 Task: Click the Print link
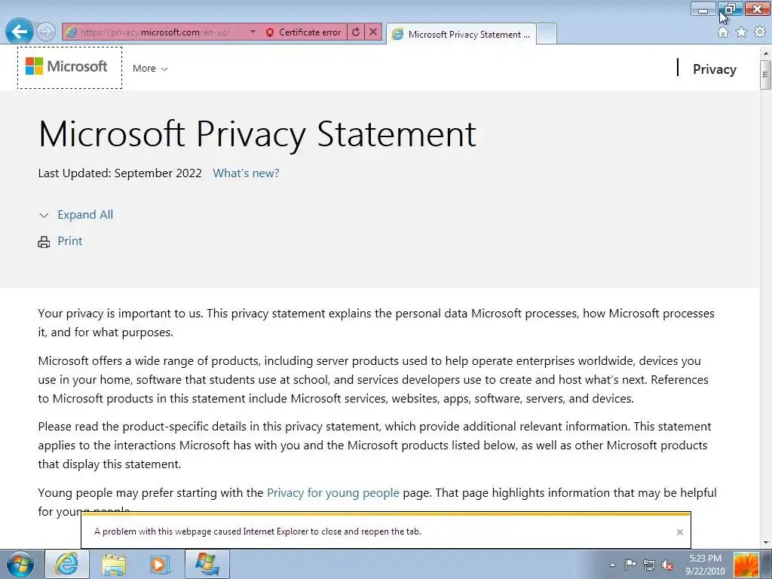70,240
